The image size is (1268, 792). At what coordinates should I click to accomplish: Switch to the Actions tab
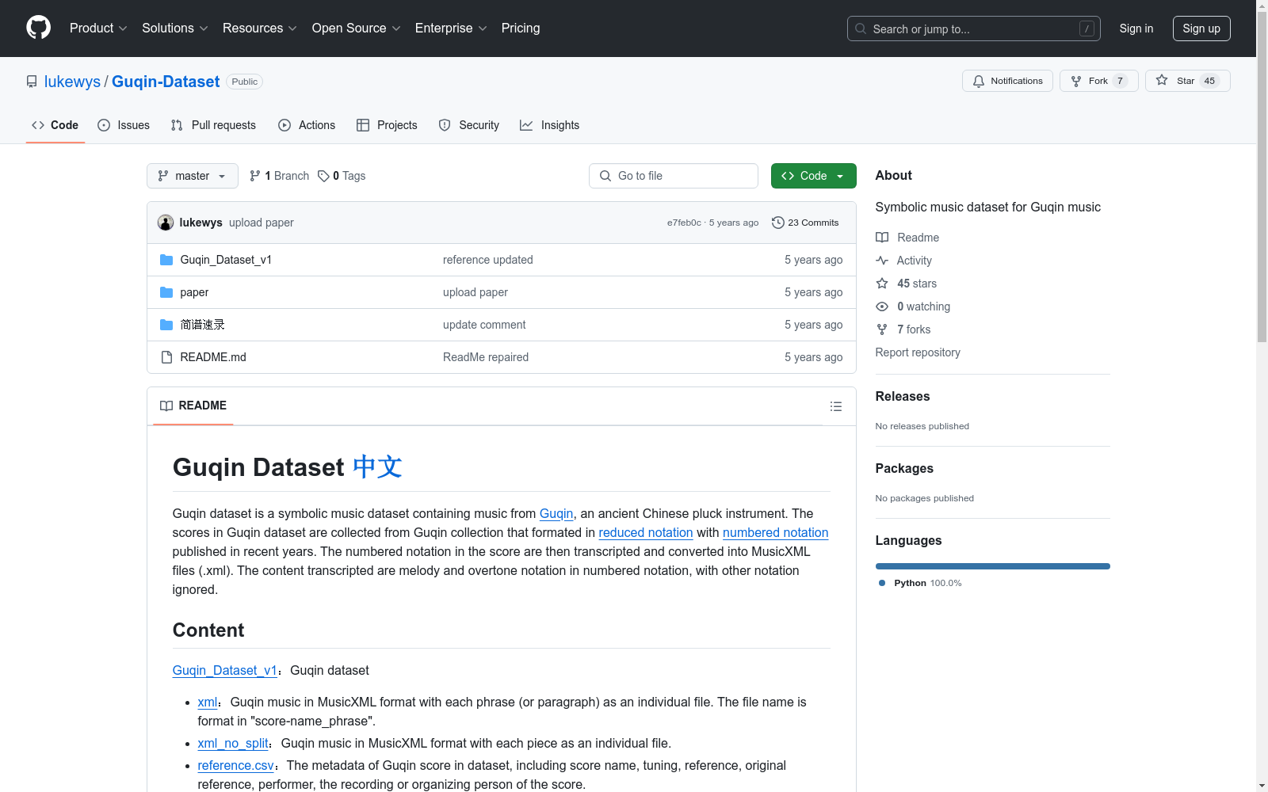pos(307,125)
